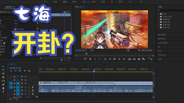Mute audio track A3

(26, 94)
